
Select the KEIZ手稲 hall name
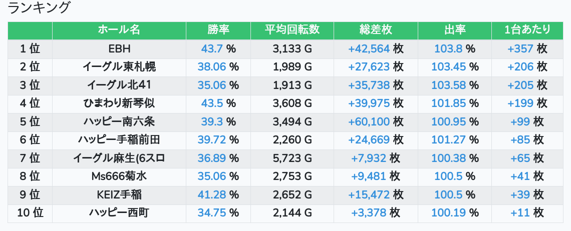point(119,195)
